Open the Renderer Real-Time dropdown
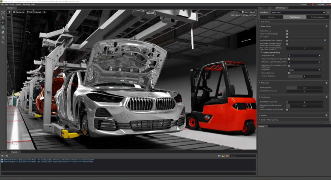 pyautogui.click(x=298, y=13)
